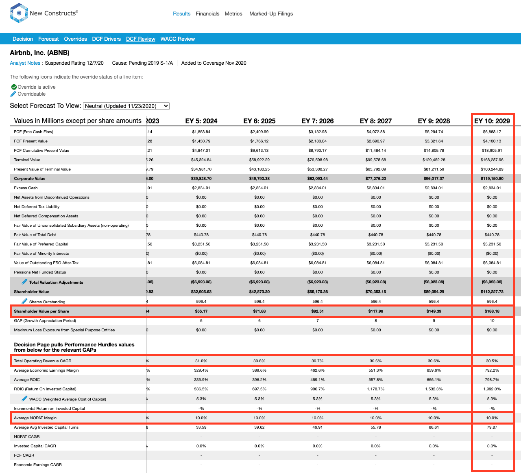Select the DCF Review tab
Screen dimensions: 521x473
pyautogui.click(x=141, y=39)
